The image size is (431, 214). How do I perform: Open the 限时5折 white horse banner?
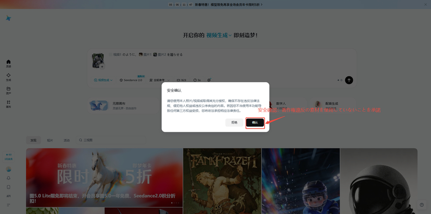[x=104, y=178]
